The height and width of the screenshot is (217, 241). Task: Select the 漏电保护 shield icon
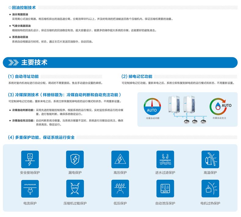click(75, 159)
